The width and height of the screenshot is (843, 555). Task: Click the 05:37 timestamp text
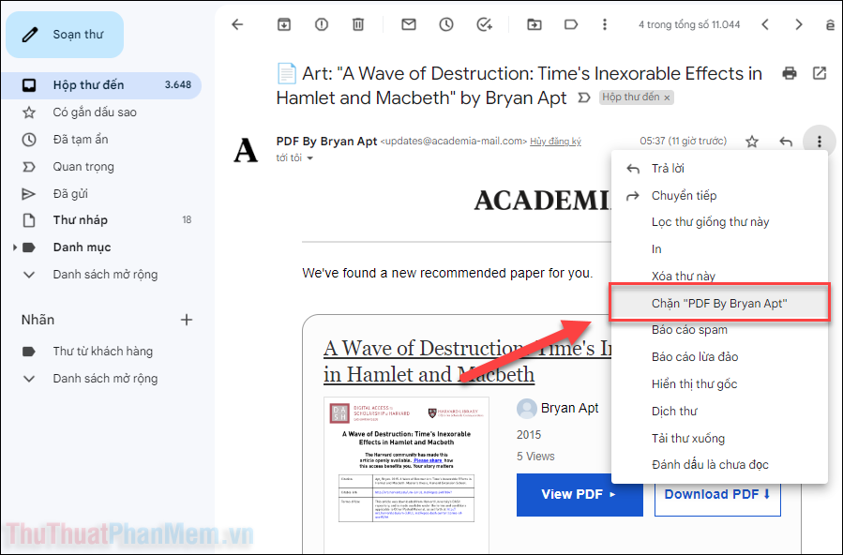(x=683, y=142)
